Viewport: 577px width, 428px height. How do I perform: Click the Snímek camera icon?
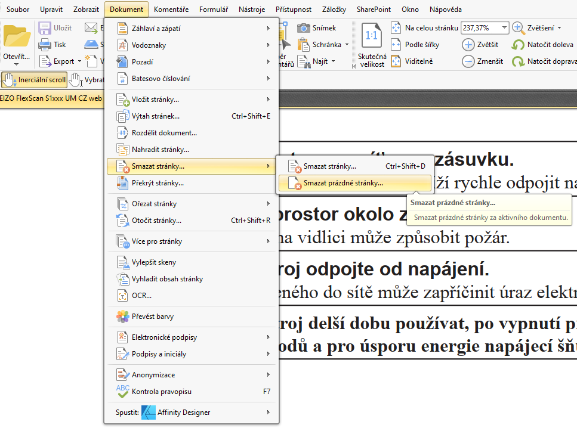[304, 28]
